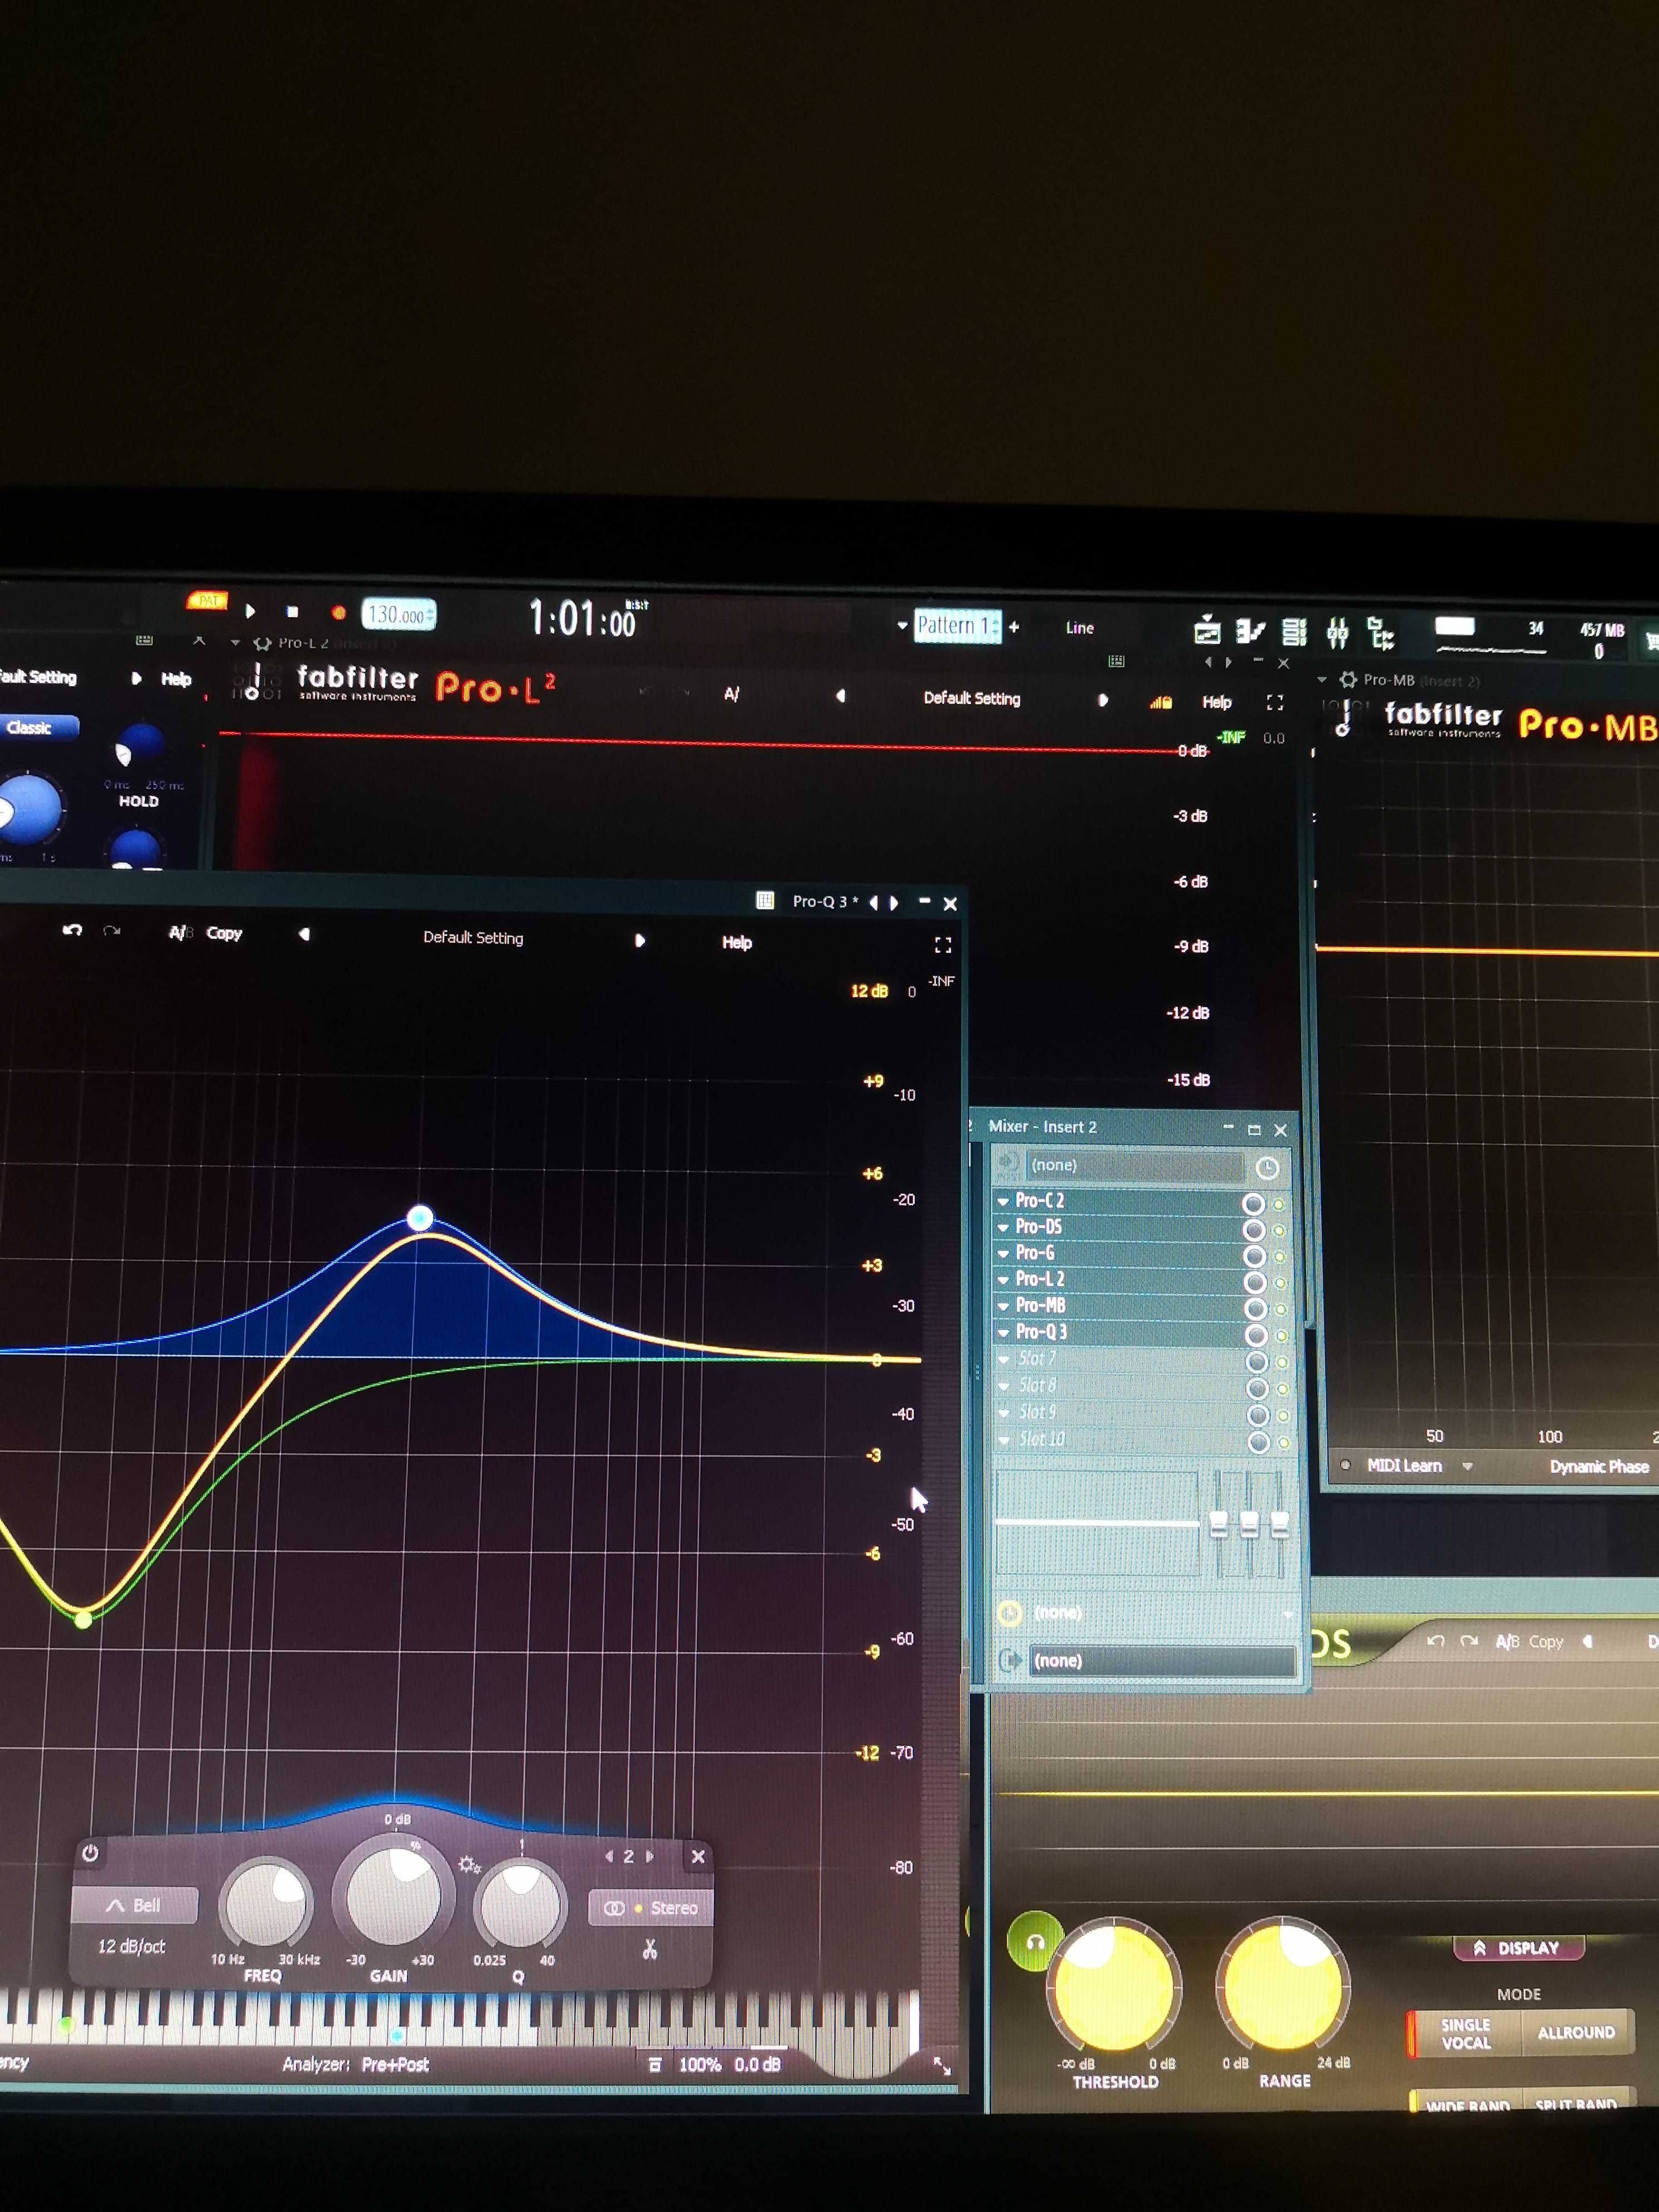1659x2212 pixels.
Task: Open Pro-G plugin from mixer slot
Action: click(1035, 1253)
